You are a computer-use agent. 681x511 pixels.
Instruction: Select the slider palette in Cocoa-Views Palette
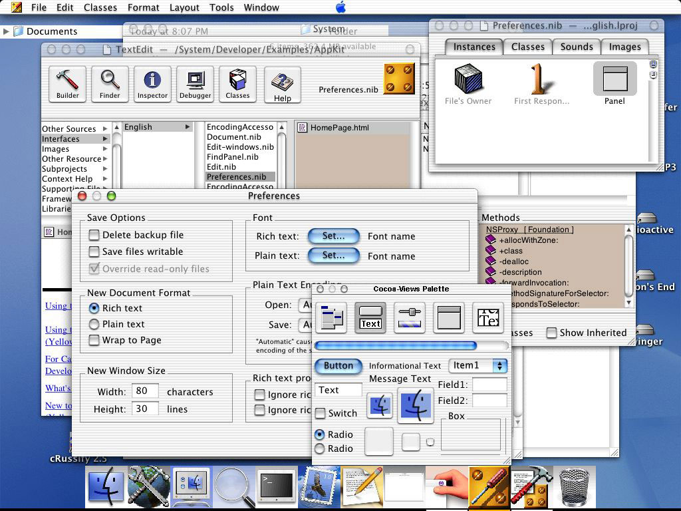point(410,317)
